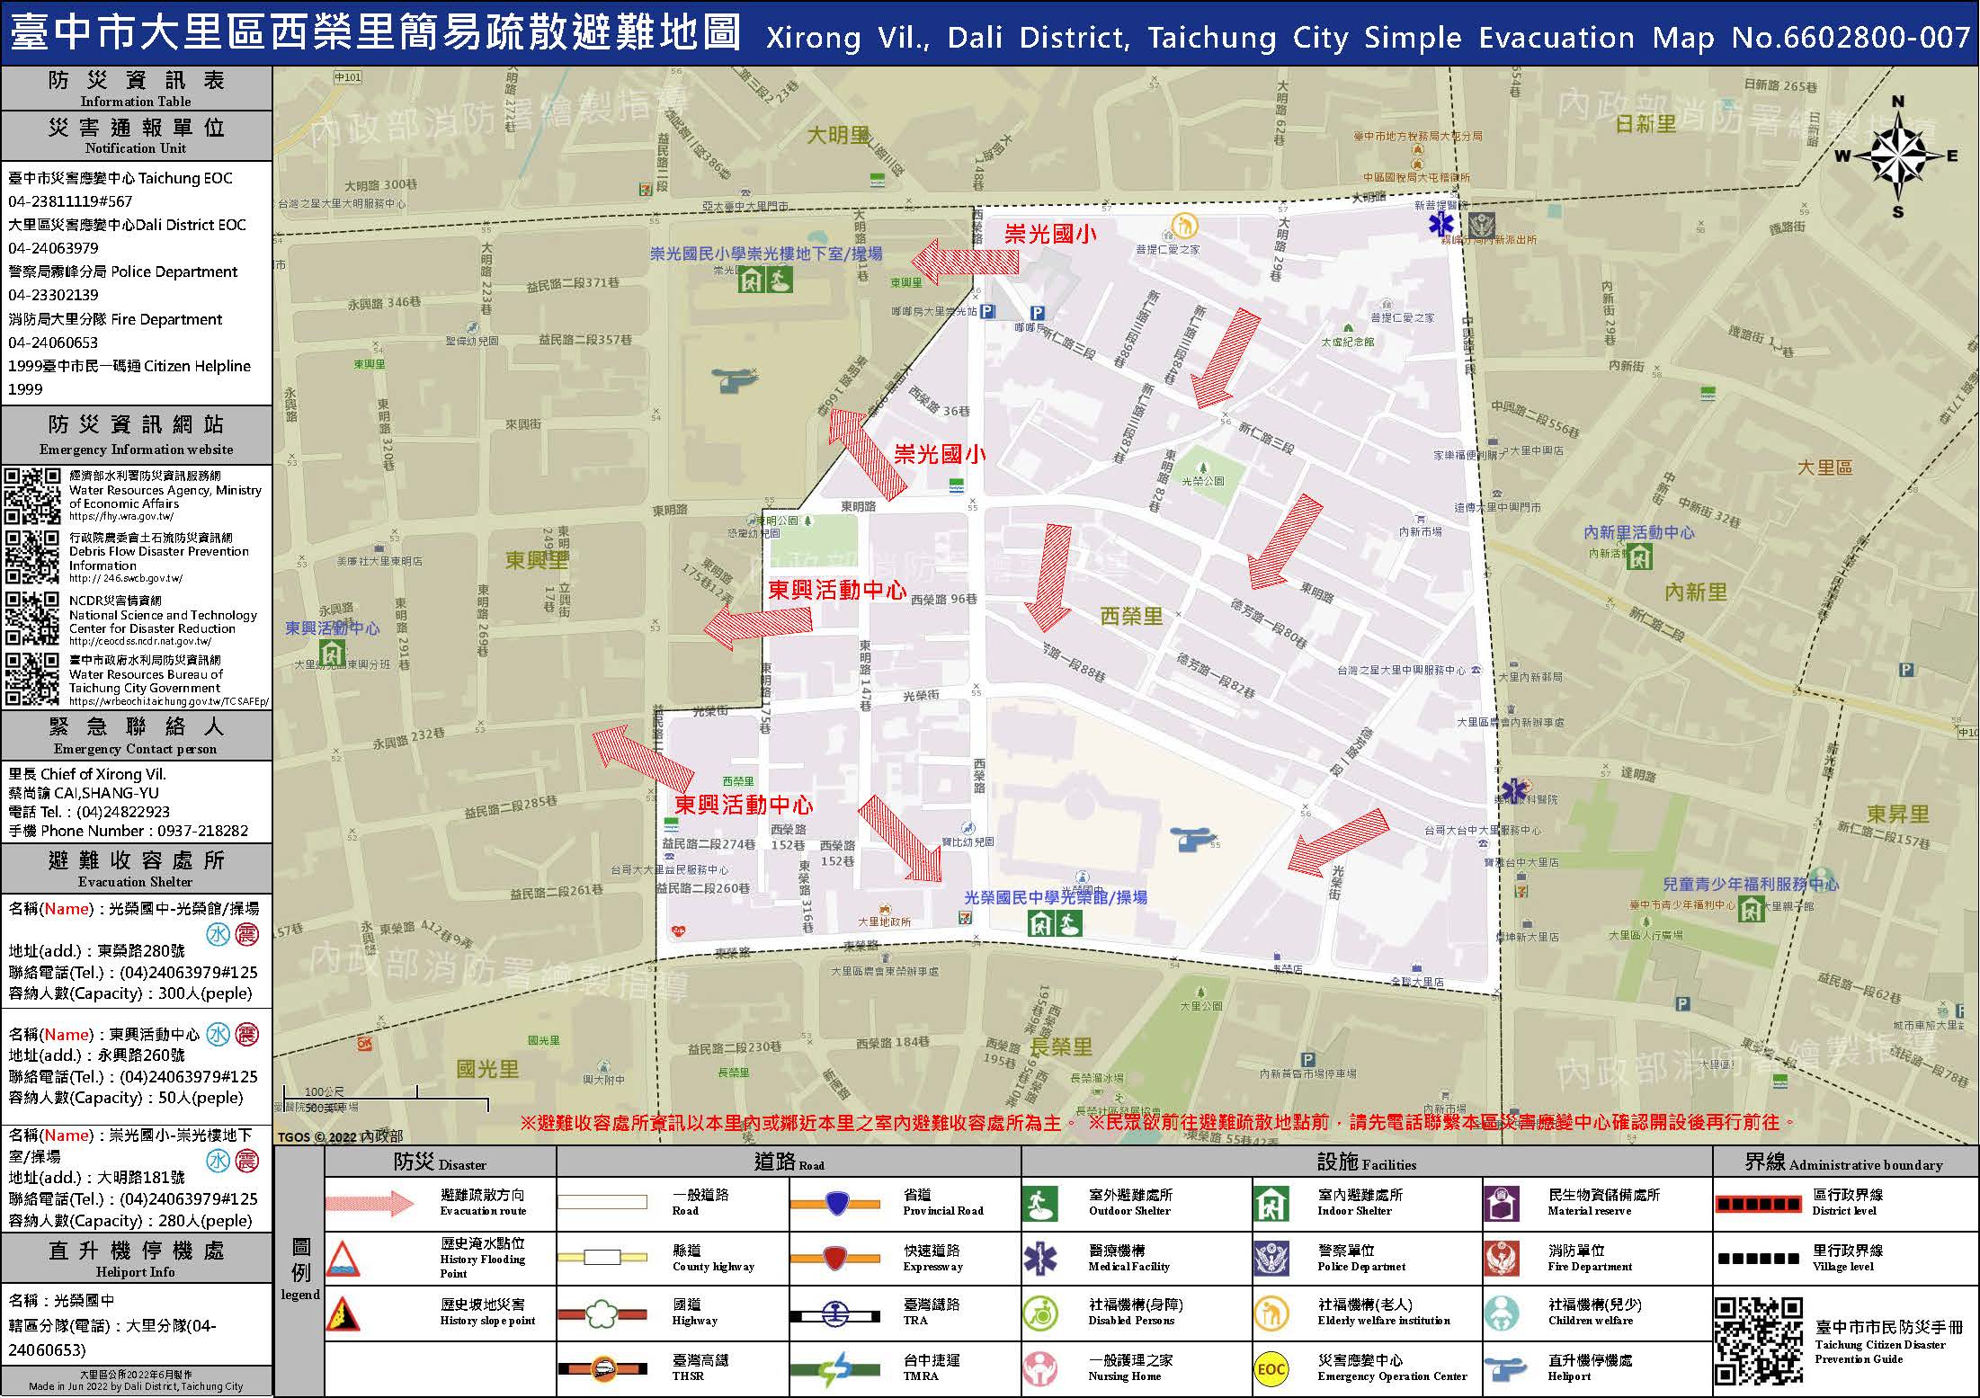The image size is (1980, 1398).
Task: Click the red Evacuation route arrow in legend
Action: point(370,1203)
